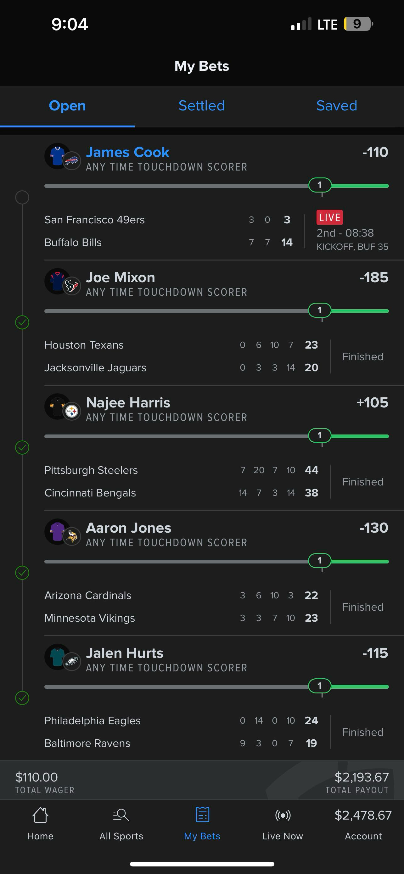Screen dimensions: 404x874
Task: Click the green checkmark beside Najee Harris
Action: pos(22,447)
